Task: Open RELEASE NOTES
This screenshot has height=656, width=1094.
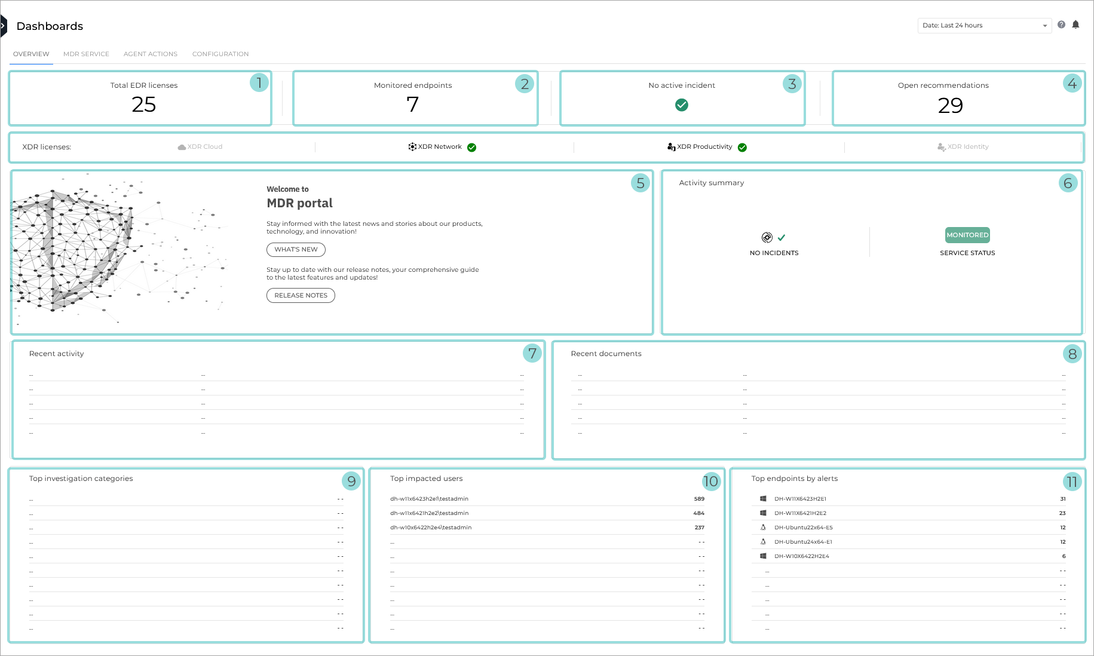Action: 301,295
